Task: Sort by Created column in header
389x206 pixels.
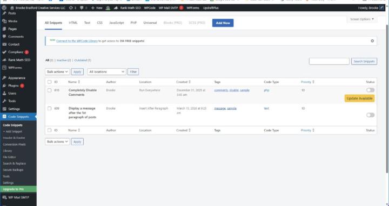Action: 183,82
